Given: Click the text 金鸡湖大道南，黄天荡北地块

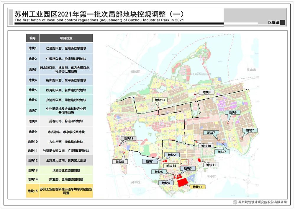Looking at the screenshot, I should tap(66, 161).
